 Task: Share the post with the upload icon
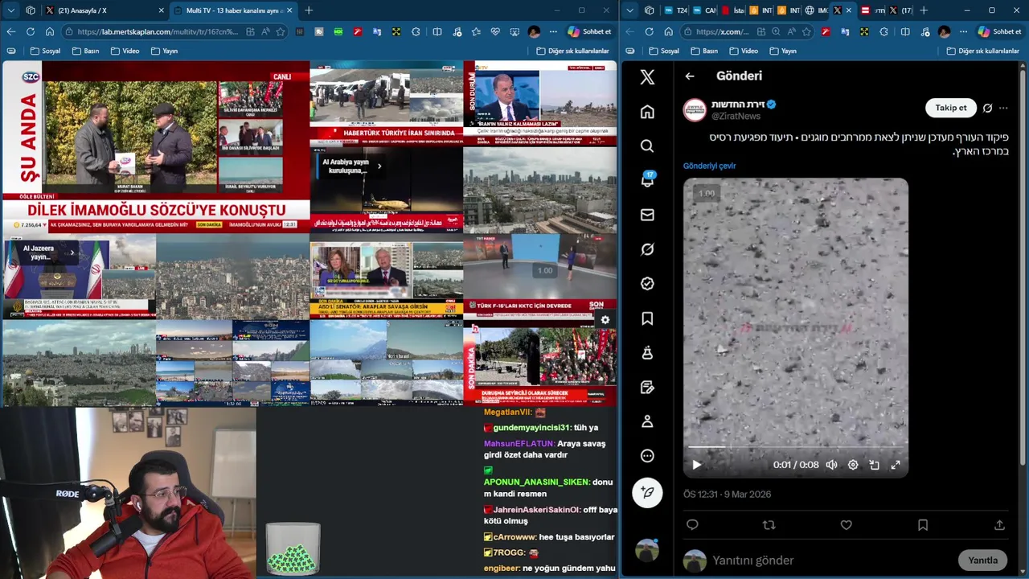coord(999,525)
